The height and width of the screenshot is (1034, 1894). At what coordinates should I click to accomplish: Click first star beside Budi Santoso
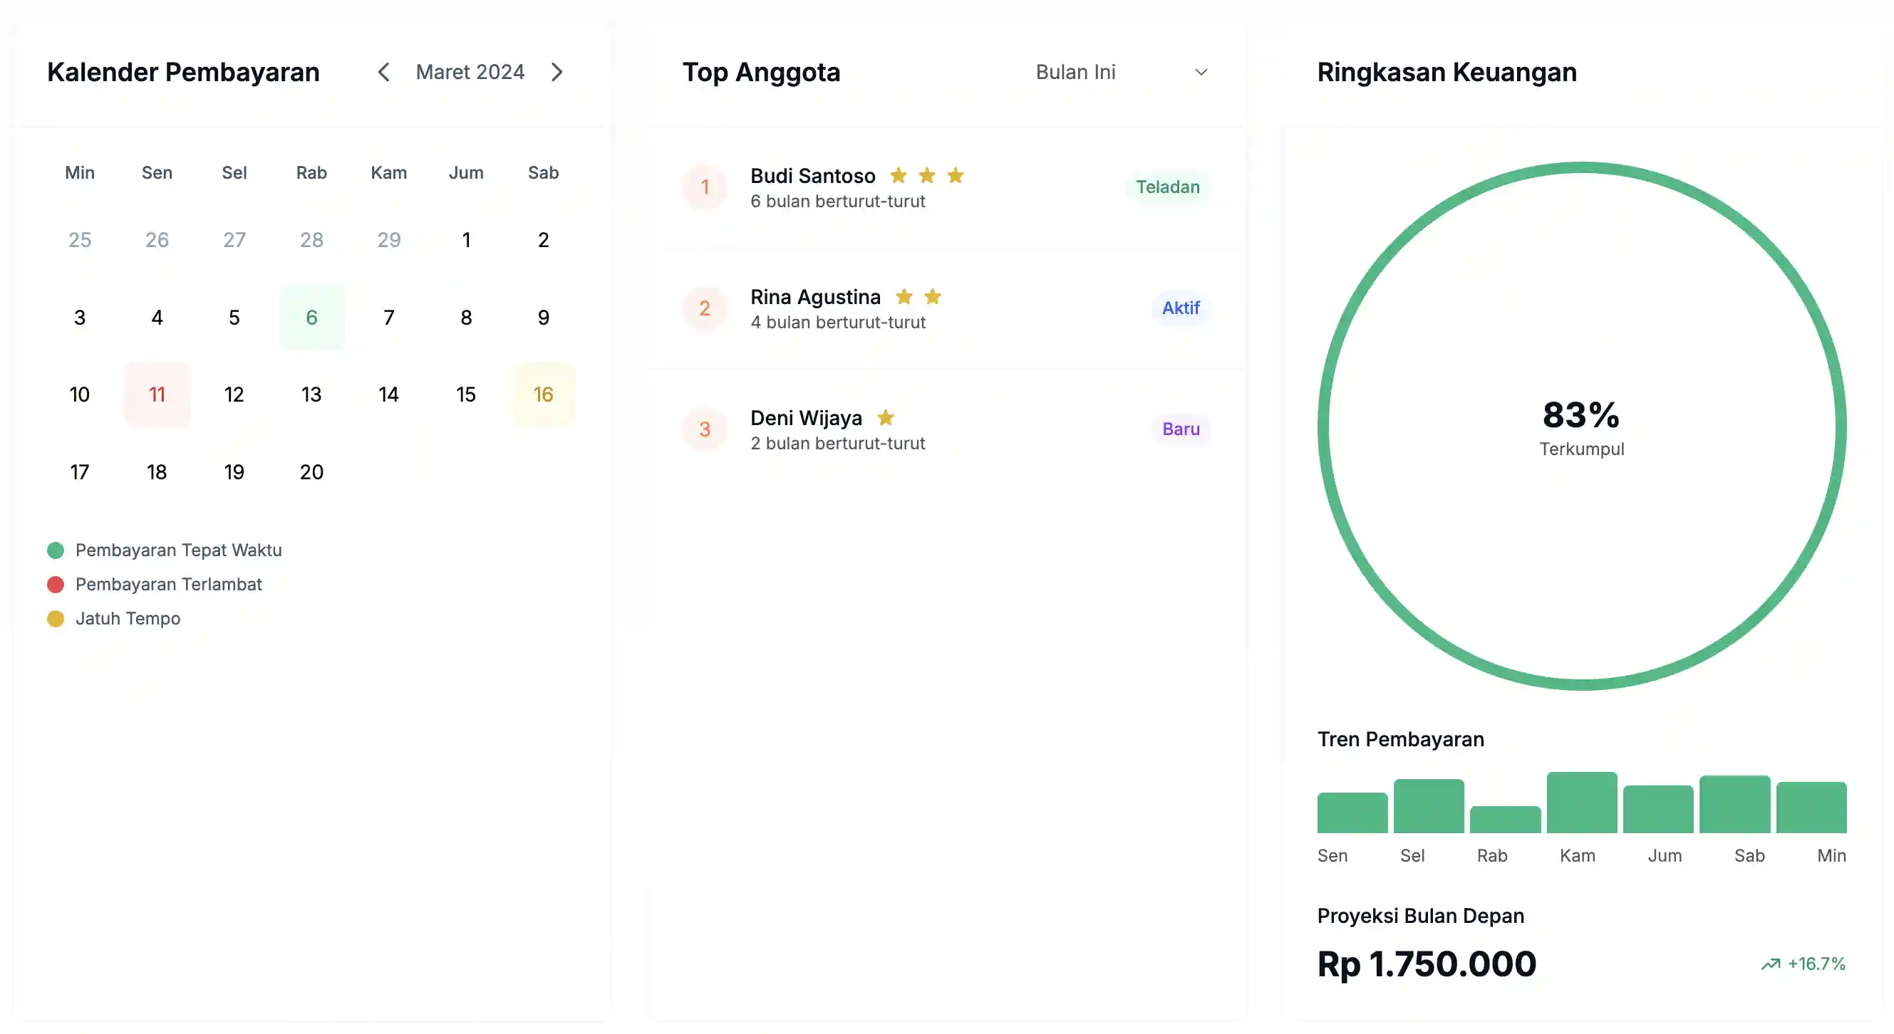898,176
